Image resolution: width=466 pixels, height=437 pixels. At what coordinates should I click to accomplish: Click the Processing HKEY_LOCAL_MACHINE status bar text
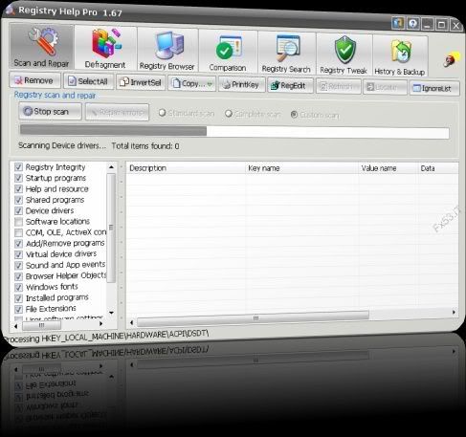(106, 337)
